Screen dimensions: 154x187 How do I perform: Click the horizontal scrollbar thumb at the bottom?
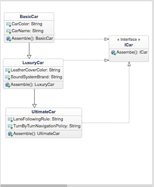pyautogui.click(x=34, y=186)
